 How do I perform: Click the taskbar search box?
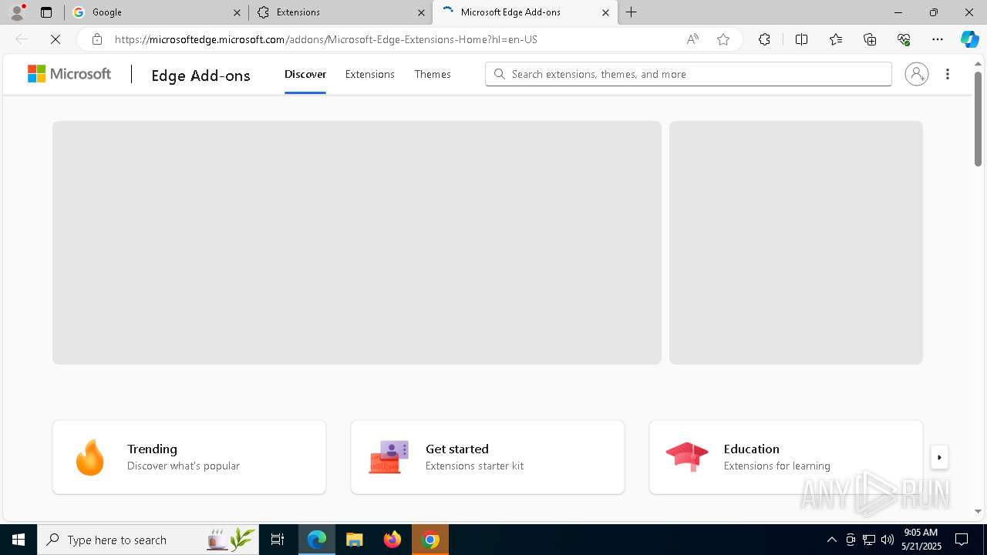(147, 540)
